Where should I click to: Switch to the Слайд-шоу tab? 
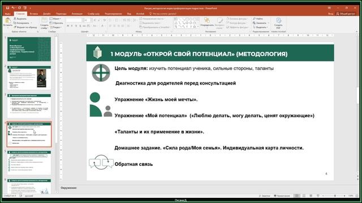(x=93, y=14)
